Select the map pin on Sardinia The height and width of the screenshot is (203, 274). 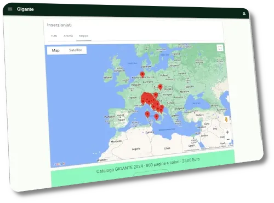click(x=147, y=115)
